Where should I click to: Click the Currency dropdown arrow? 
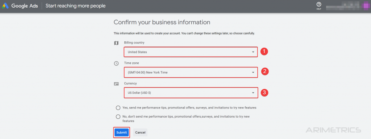253,93
